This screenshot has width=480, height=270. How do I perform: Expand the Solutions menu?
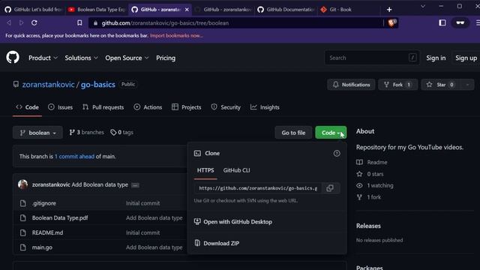tap(81, 58)
